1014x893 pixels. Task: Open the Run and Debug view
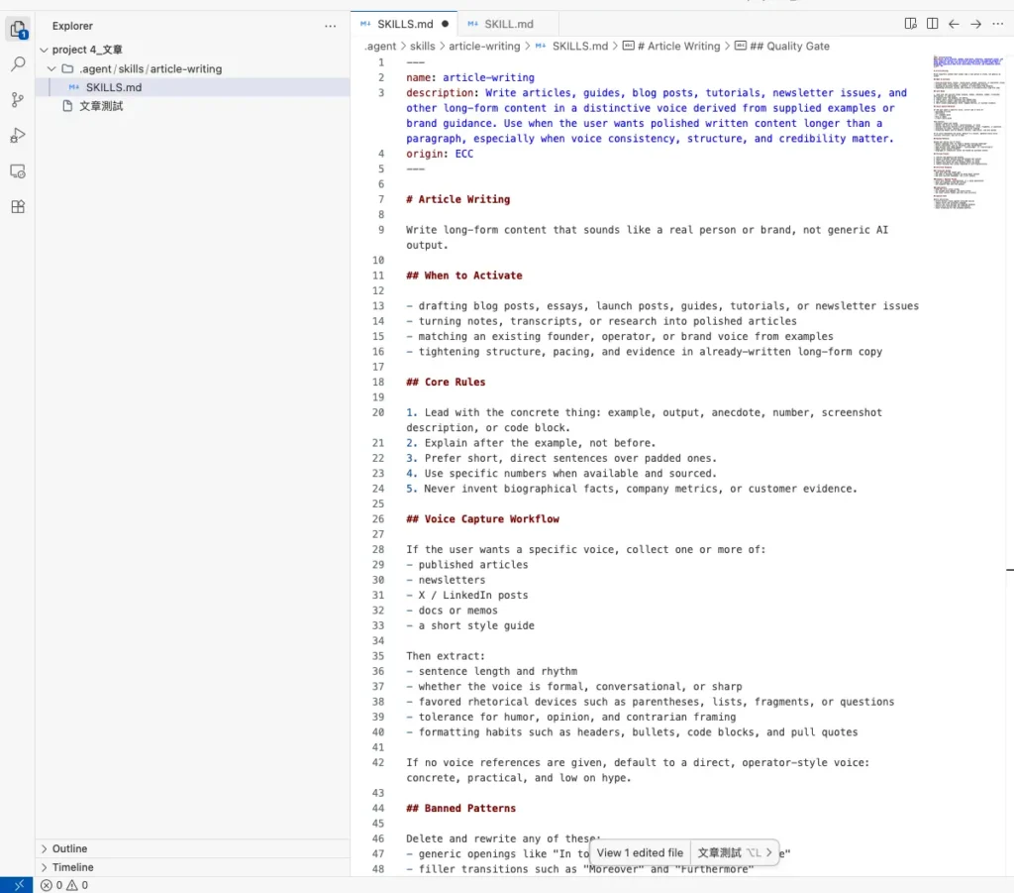click(18, 135)
